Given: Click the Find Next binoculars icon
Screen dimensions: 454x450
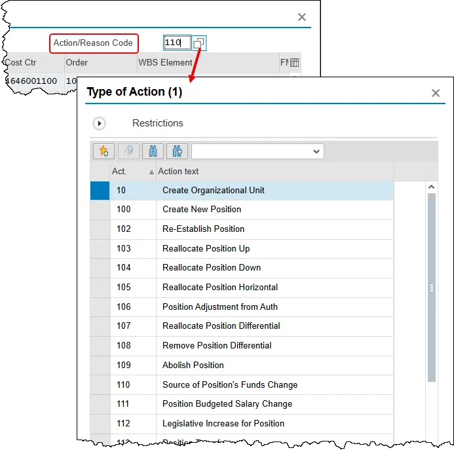Looking at the screenshot, I should [177, 151].
